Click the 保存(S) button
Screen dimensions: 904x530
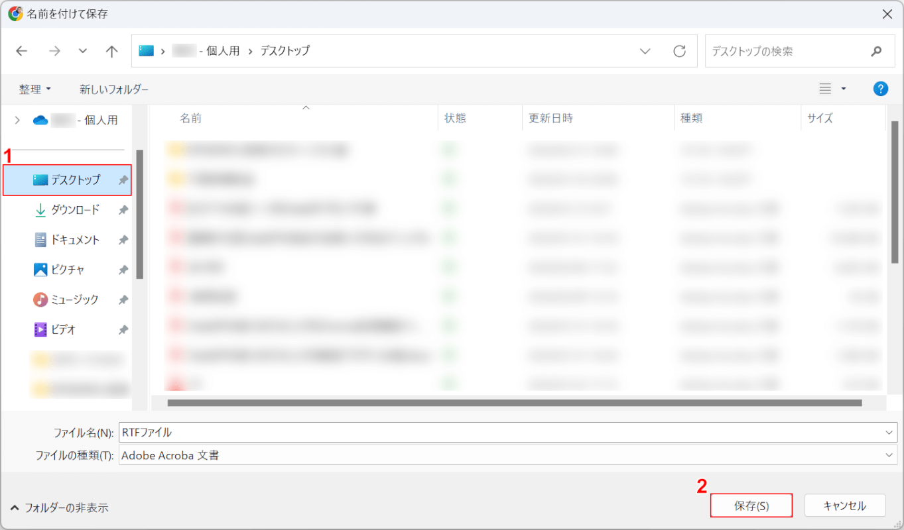(x=751, y=505)
